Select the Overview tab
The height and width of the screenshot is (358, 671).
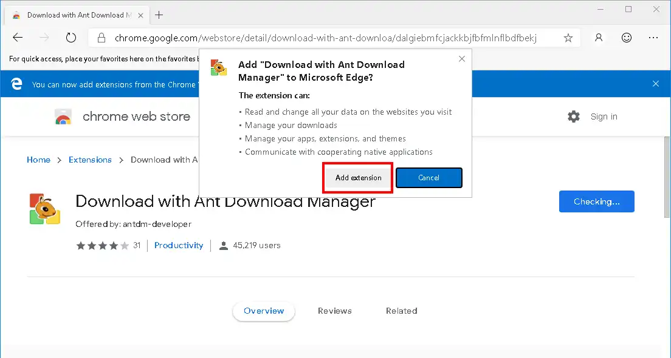tap(264, 311)
